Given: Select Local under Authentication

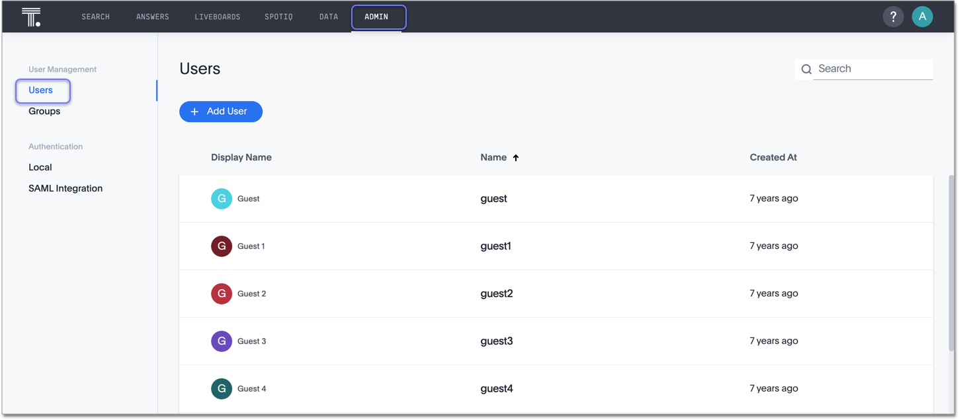Looking at the screenshot, I should (x=40, y=167).
